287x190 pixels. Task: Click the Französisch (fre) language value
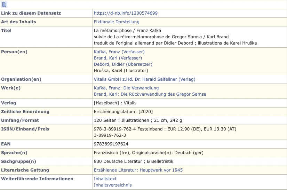click(111, 153)
